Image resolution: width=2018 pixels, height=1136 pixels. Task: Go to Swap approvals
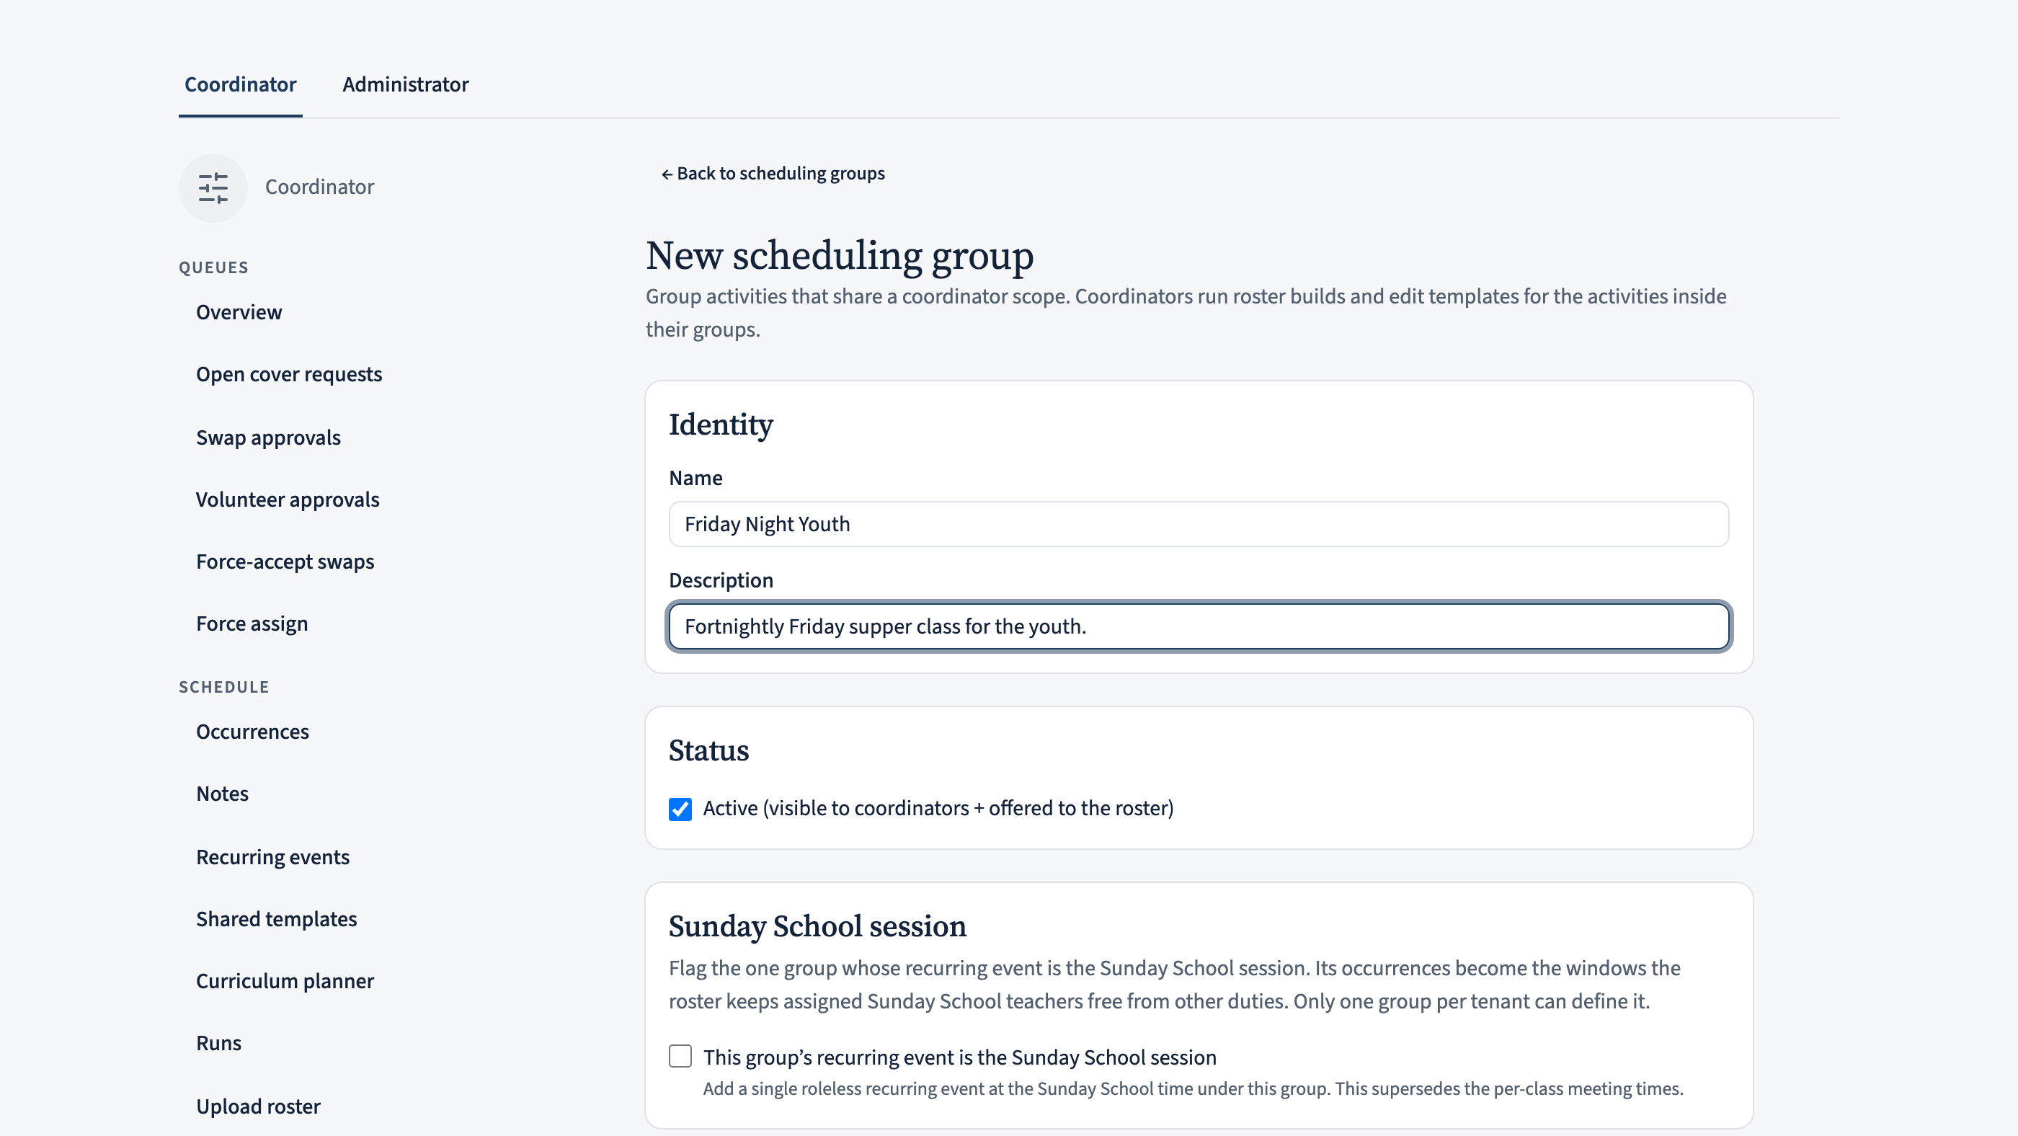tap(268, 437)
